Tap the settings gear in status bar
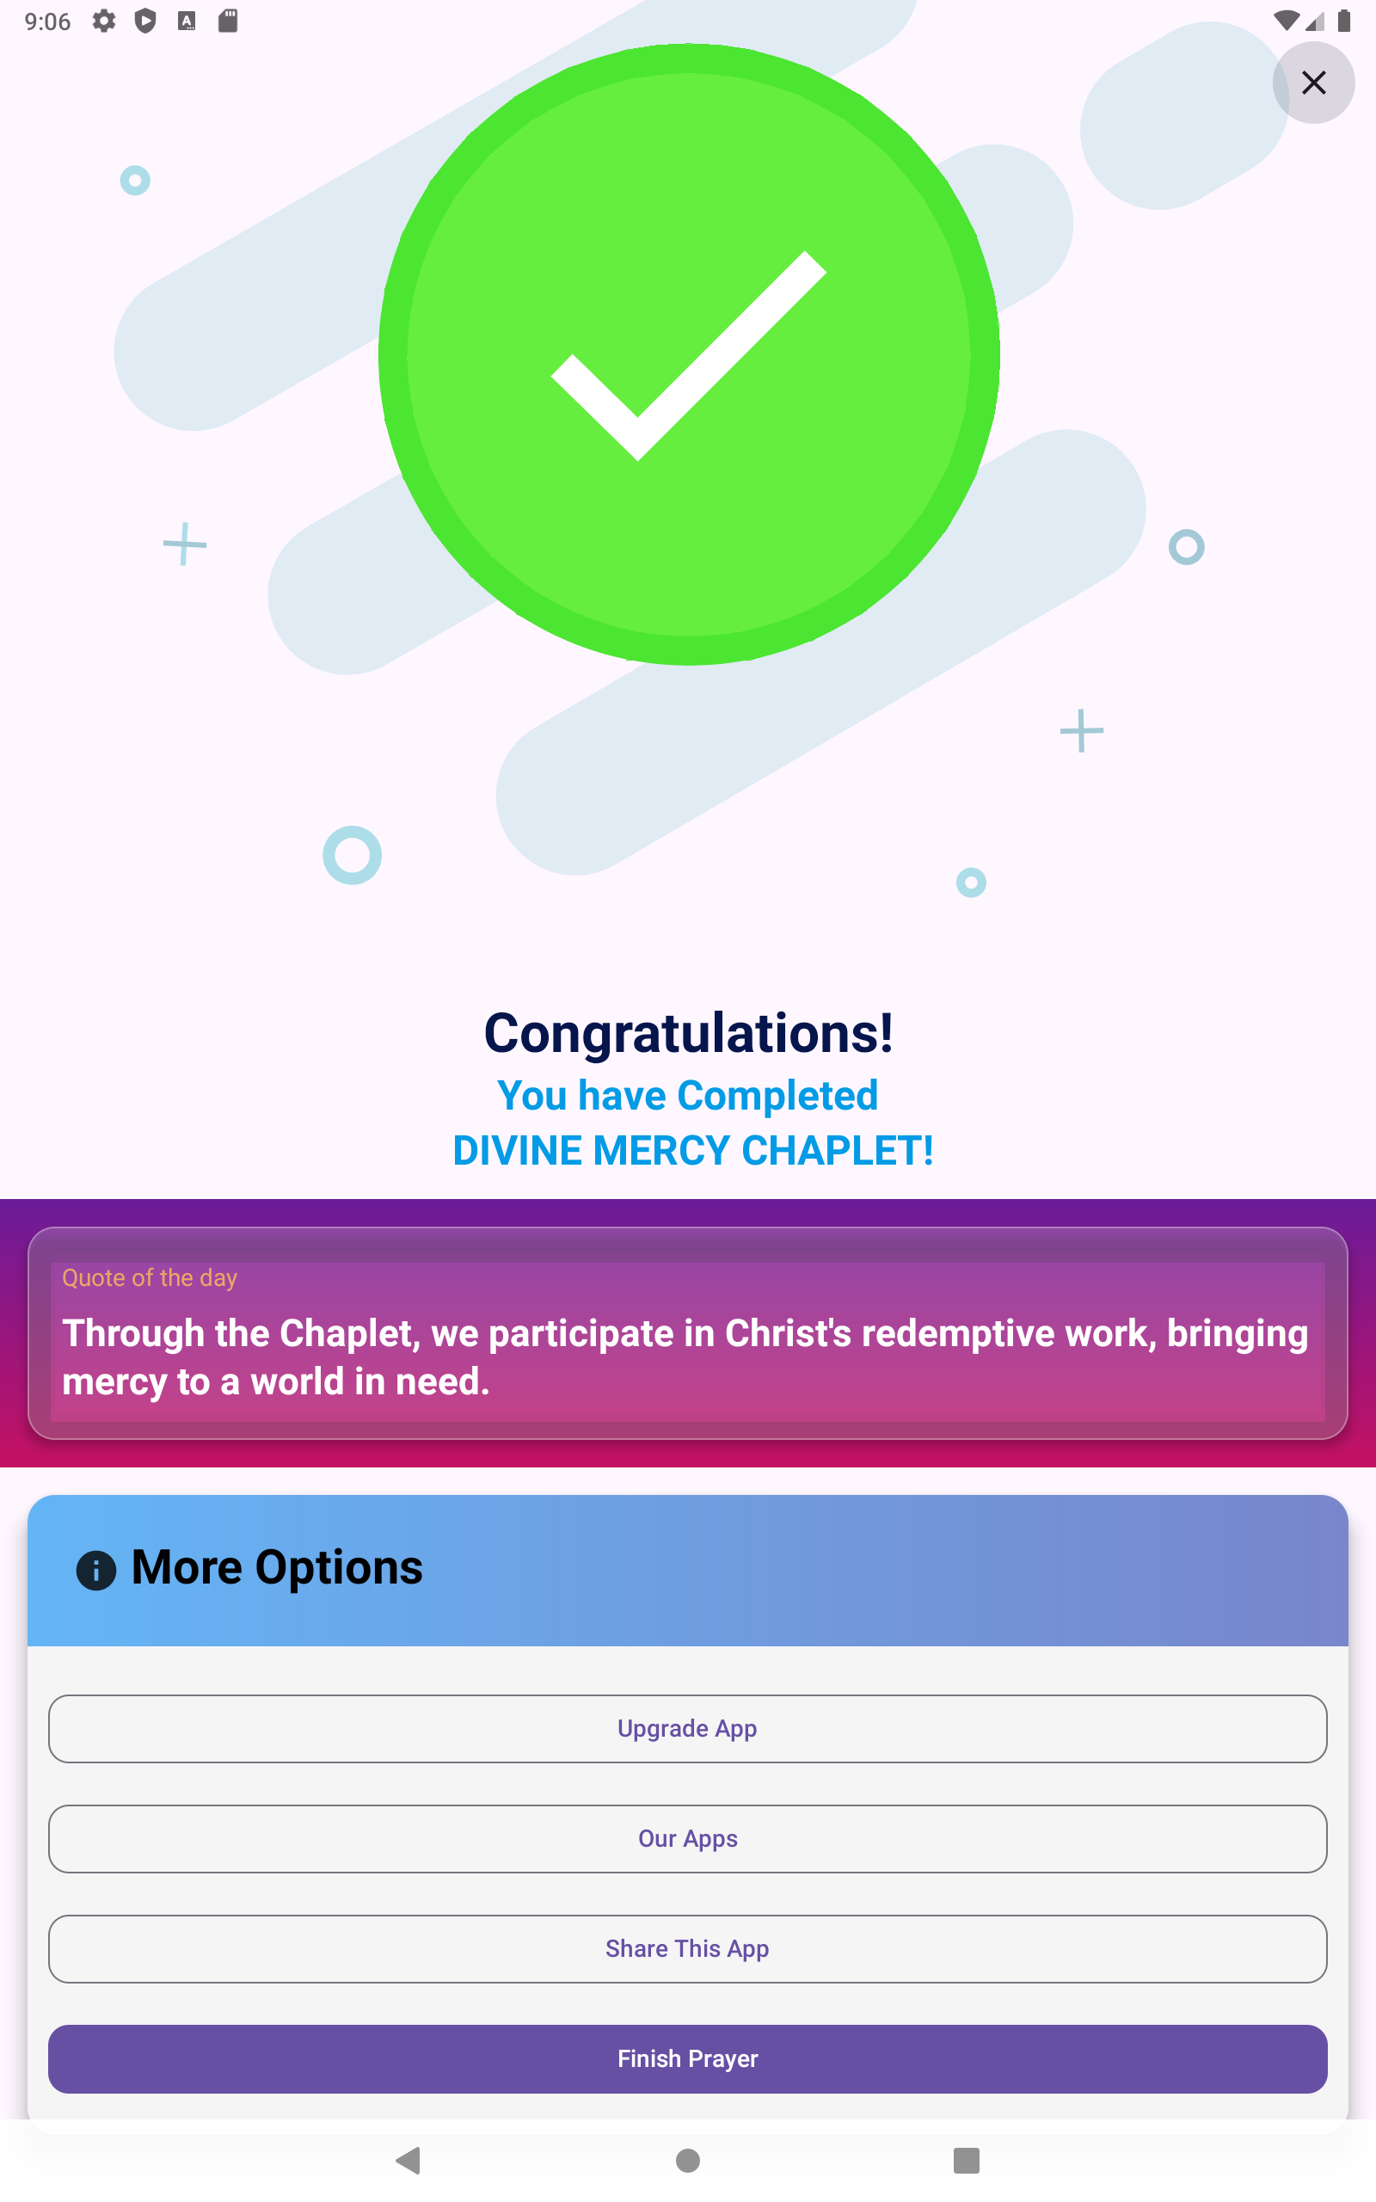 [x=104, y=21]
